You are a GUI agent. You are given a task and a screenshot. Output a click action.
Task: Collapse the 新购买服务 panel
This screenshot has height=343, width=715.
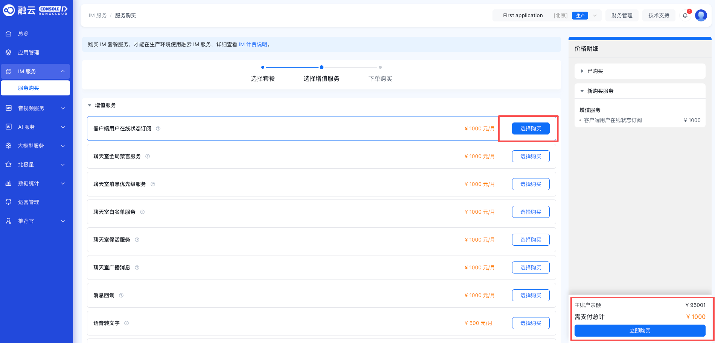coord(640,91)
